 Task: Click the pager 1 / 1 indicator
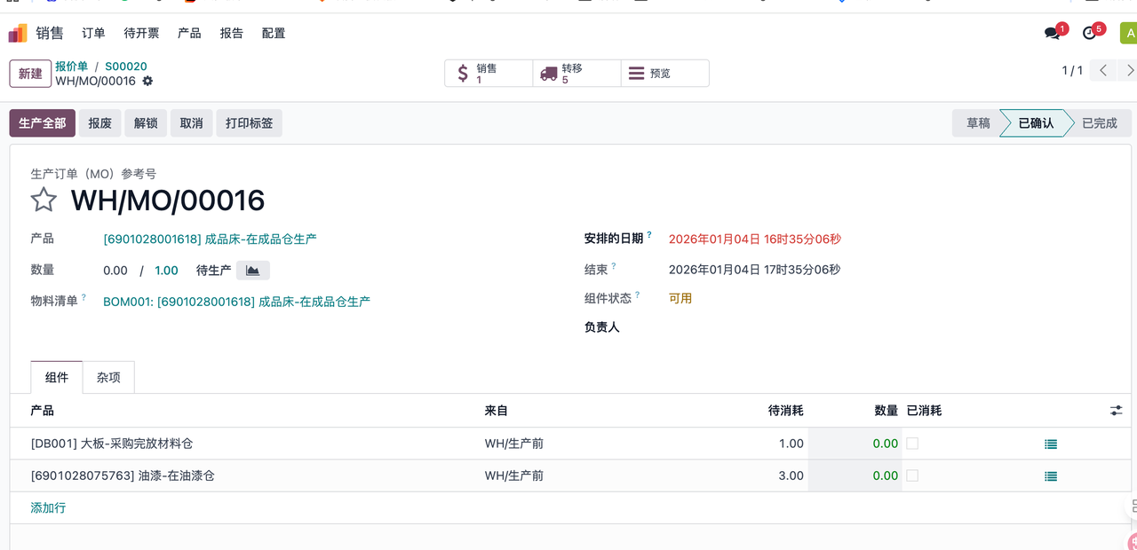(1072, 71)
